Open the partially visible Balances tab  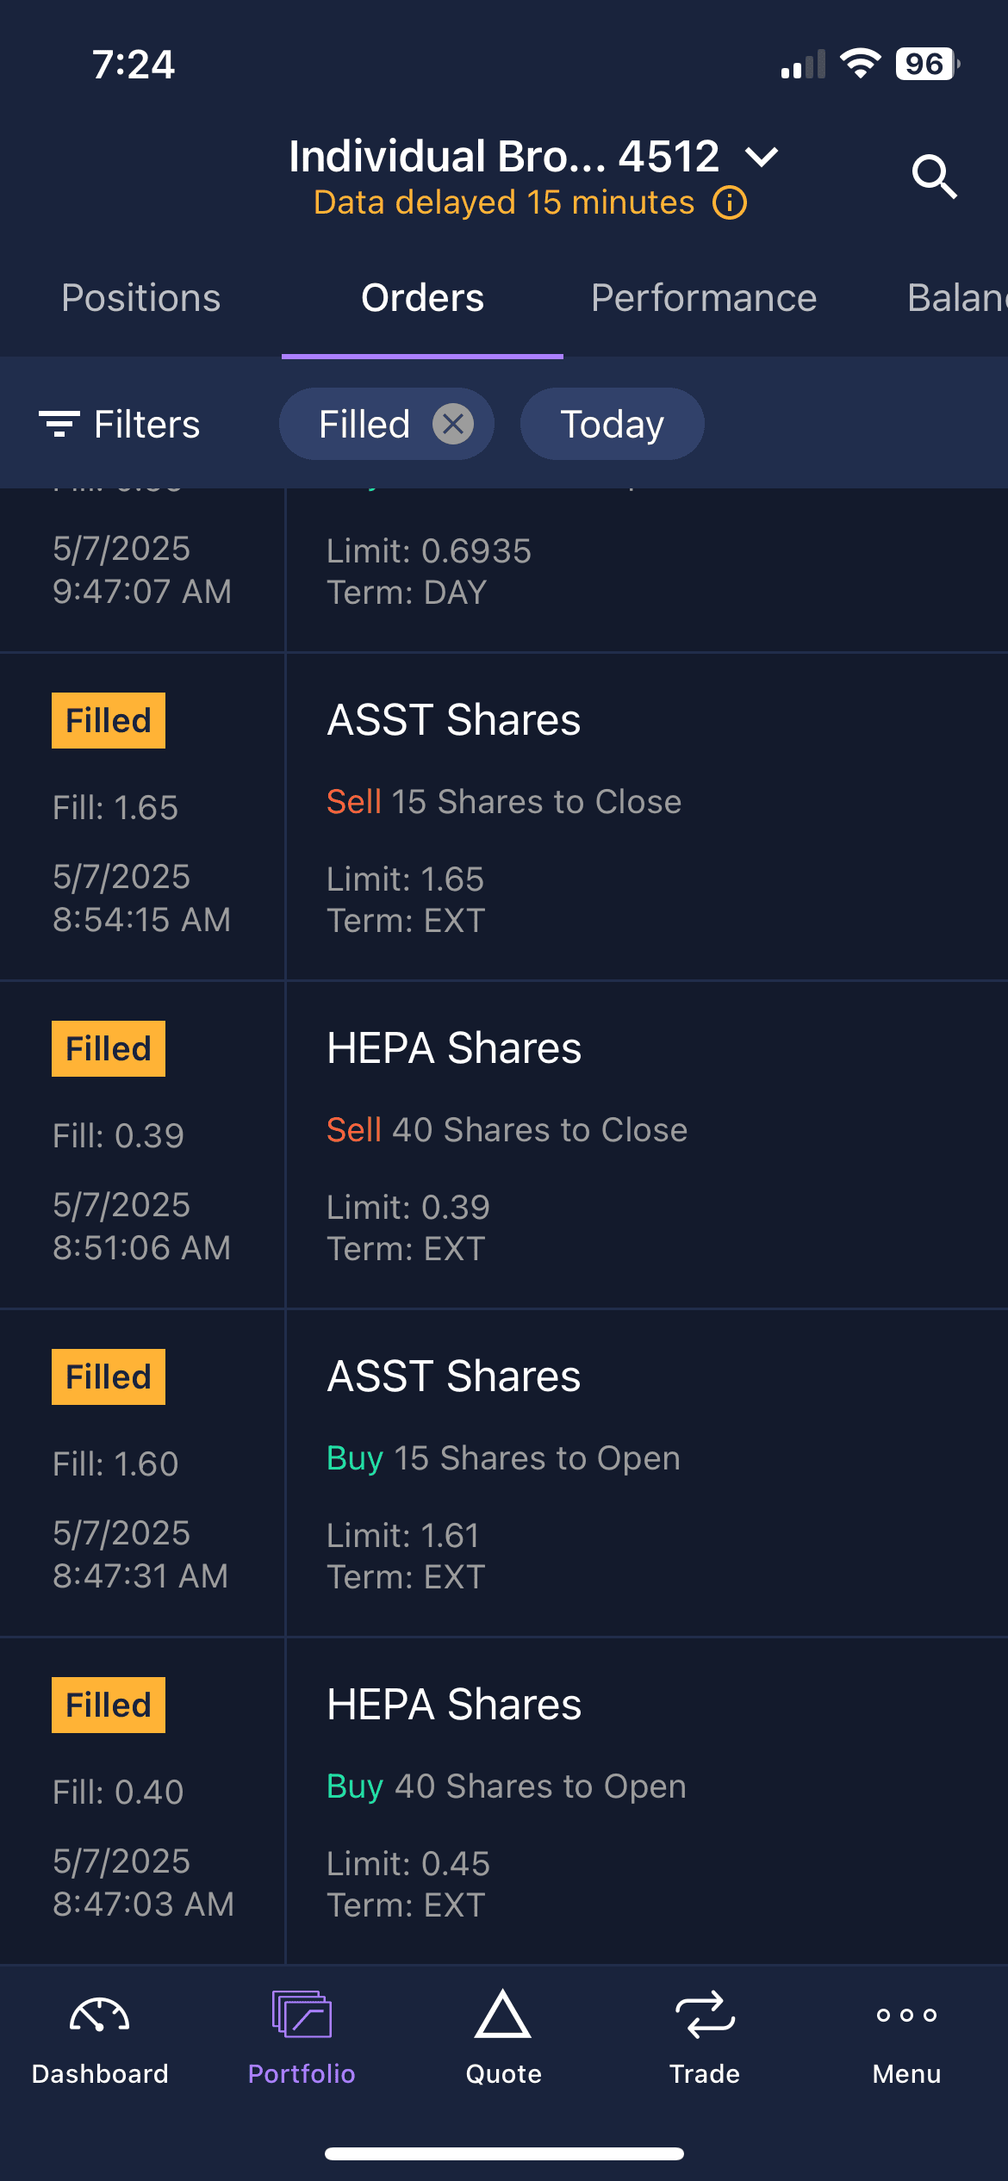point(956,298)
